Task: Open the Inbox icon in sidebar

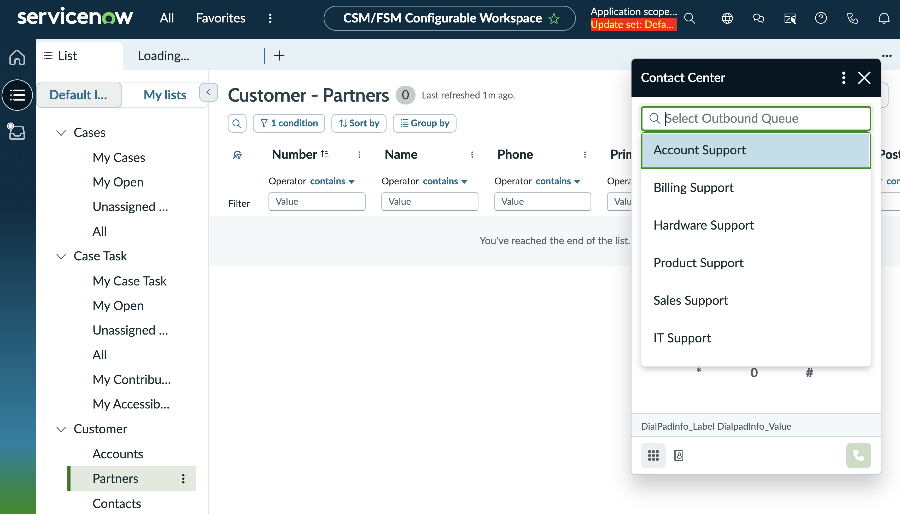Action: pyautogui.click(x=17, y=132)
